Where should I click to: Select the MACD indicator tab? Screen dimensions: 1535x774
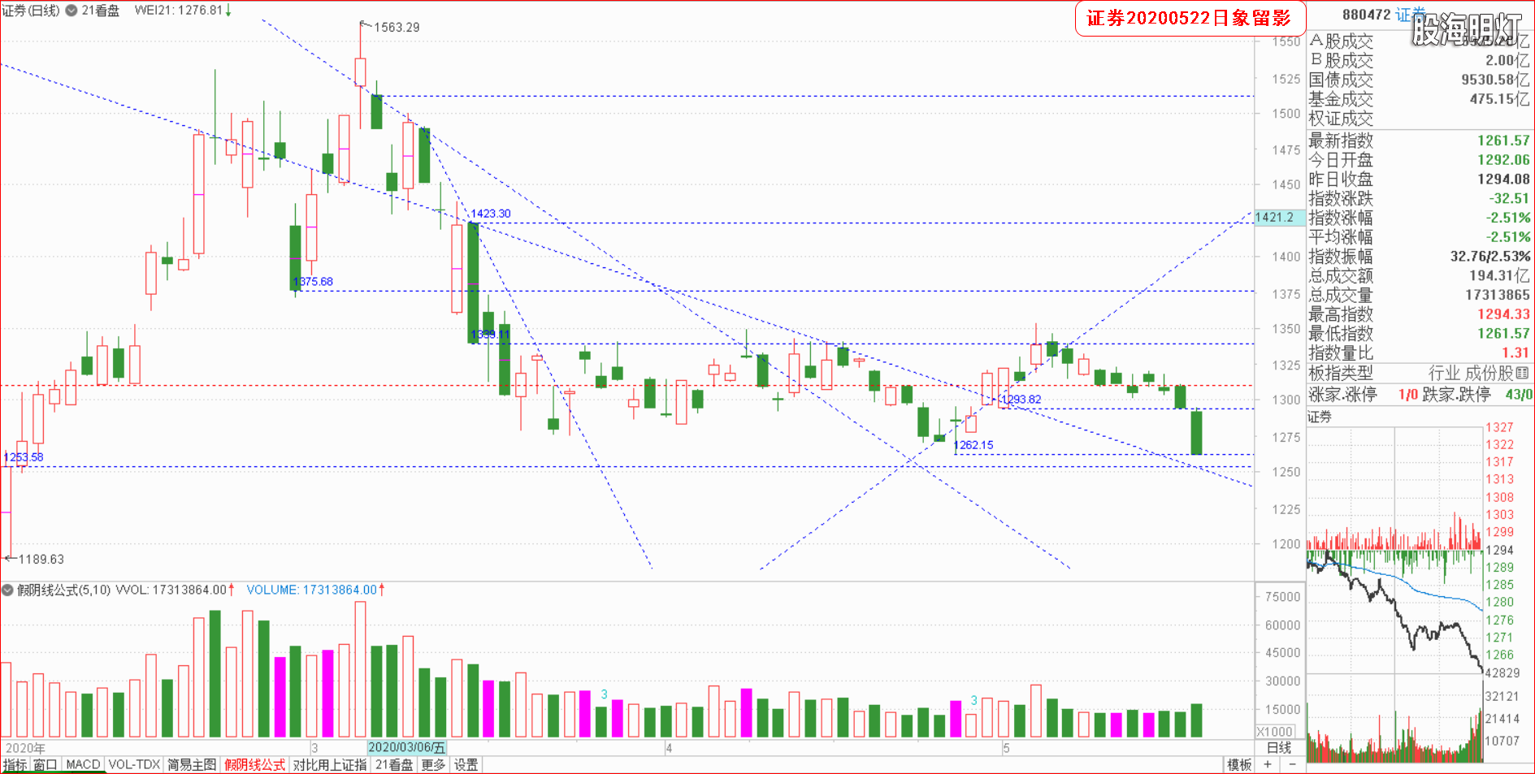[83, 765]
